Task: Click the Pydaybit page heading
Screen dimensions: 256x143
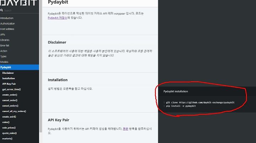Action: pyautogui.click(x=58, y=2)
